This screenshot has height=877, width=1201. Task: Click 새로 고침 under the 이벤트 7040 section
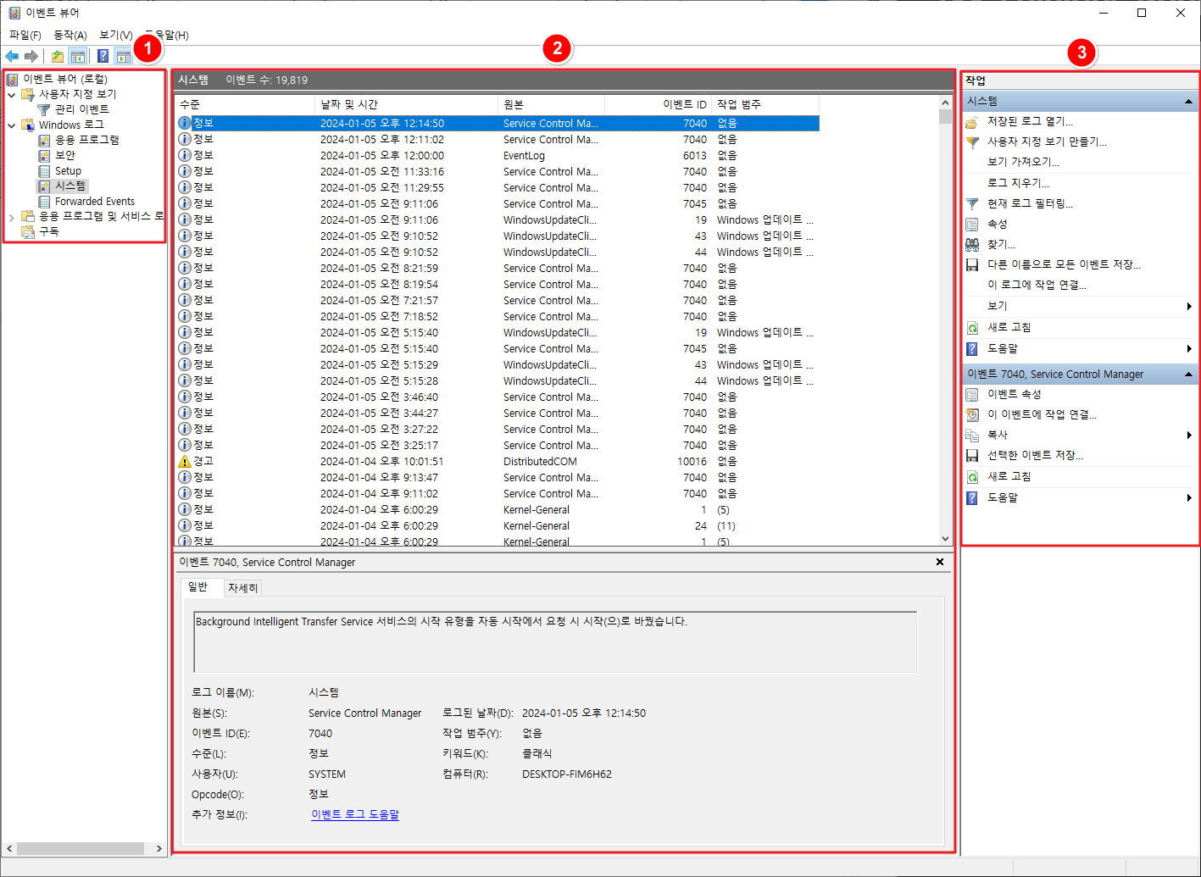(x=1009, y=476)
